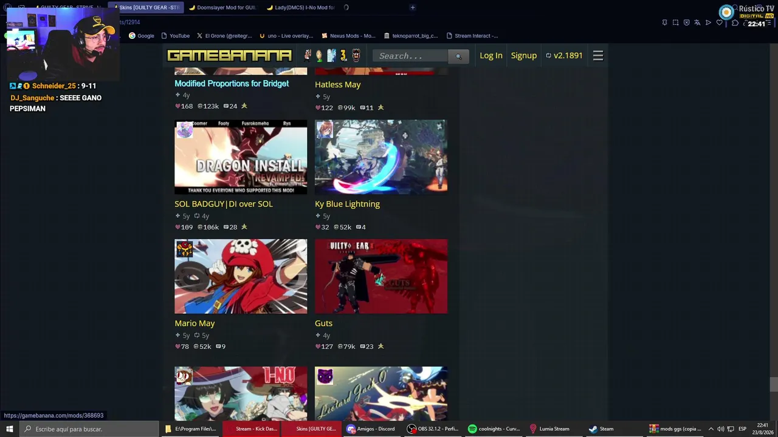Open the Hatless May mod page
778x437 pixels.
[338, 85]
